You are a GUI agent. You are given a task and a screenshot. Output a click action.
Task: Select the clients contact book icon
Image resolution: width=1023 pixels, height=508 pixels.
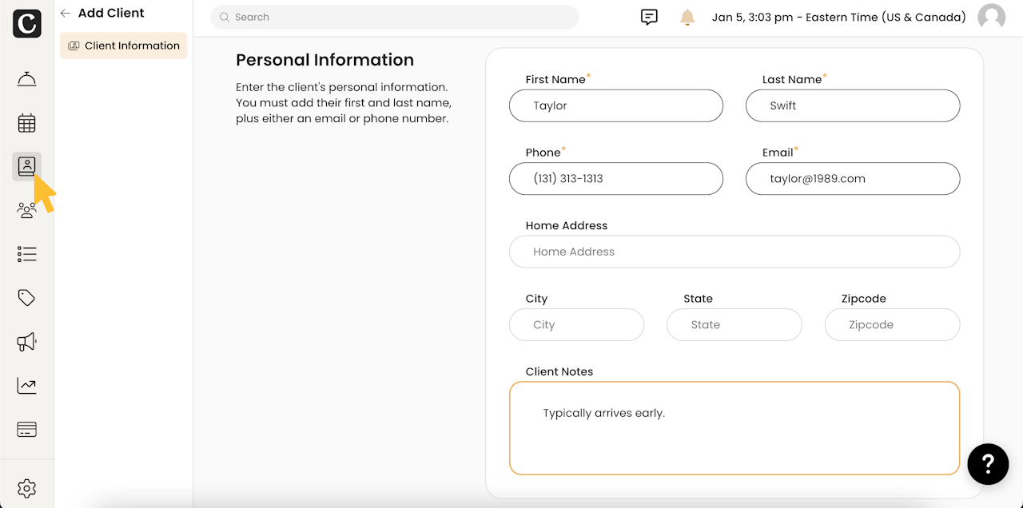click(x=26, y=166)
